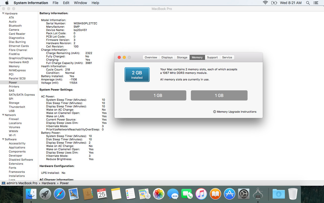Click serial number W09450PL277ZC
Viewport: 324px width, 203px height.
[x=85, y=23]
